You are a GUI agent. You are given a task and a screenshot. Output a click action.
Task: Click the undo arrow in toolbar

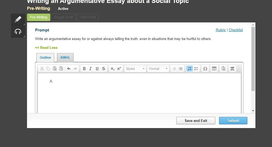pos(69,69)
